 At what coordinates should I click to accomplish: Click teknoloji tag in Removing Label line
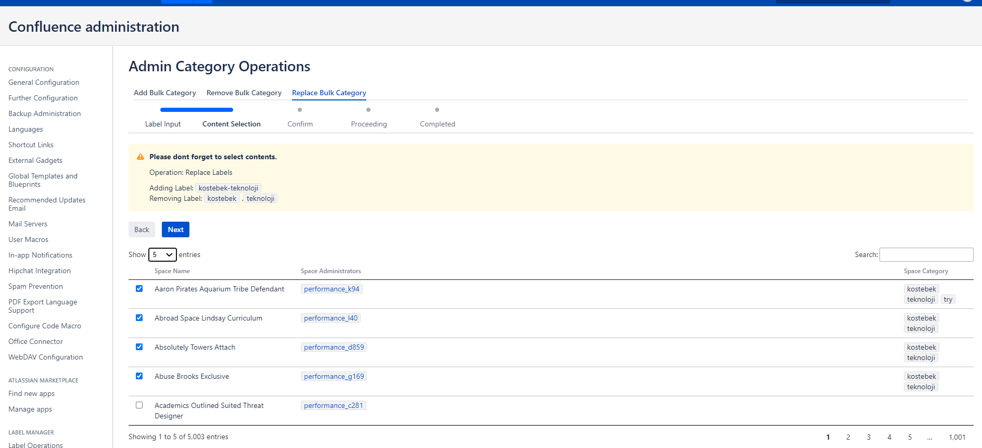260,198
